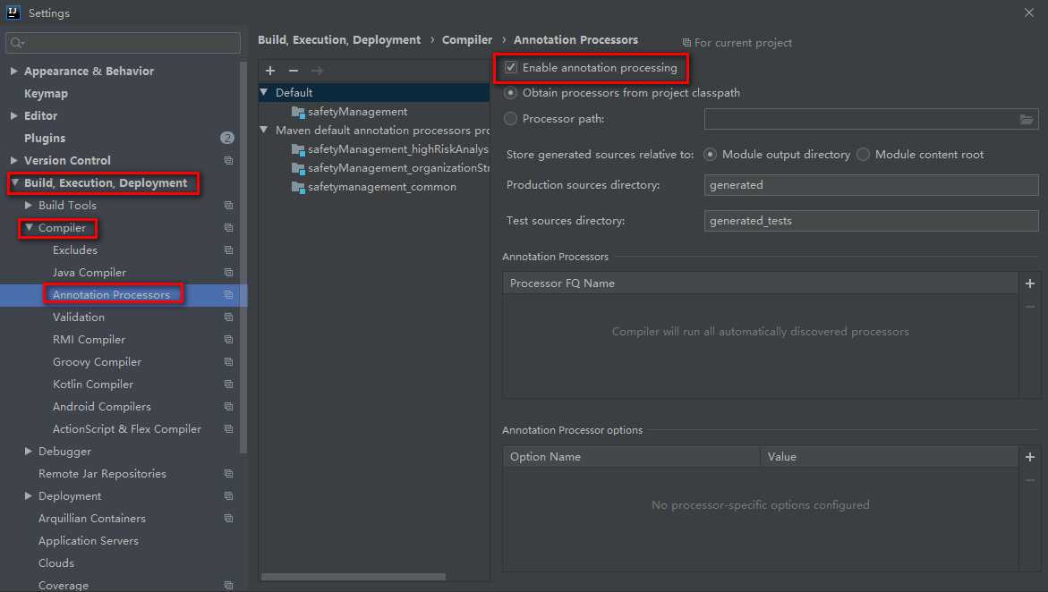Toggle Enable annotation processing checkbox
The height and width of the screenshot is (592, 1048).
511,67
